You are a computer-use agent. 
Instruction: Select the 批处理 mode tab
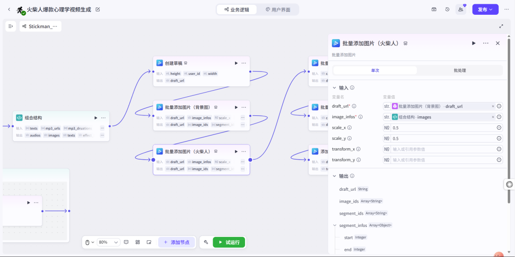pos(460,70)
